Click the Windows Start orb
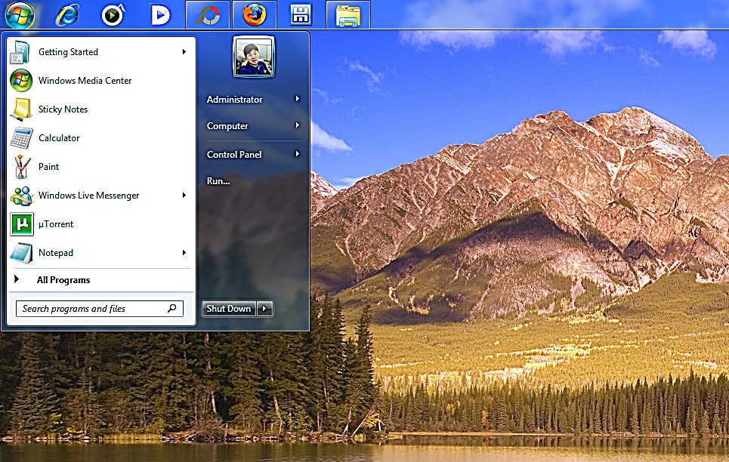This screenshot has width=729, height=462. tap(19, 14)
